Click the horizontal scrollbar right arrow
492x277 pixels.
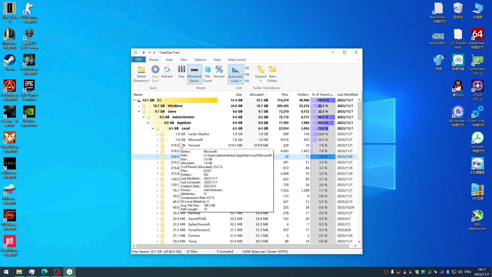point(355,246)
